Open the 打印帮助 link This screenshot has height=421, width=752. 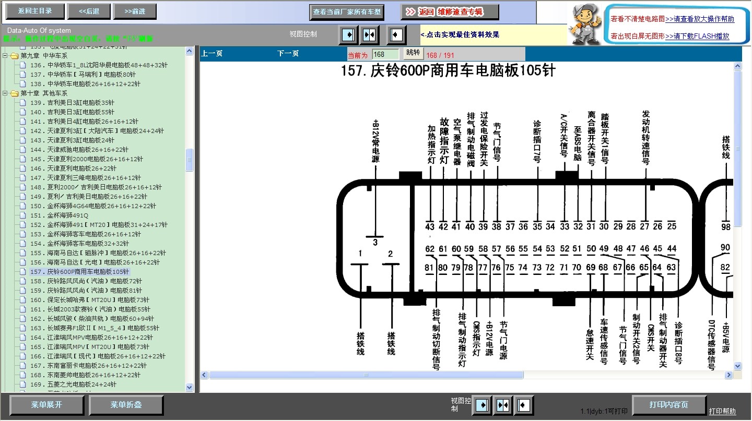[x=722, y=412]
